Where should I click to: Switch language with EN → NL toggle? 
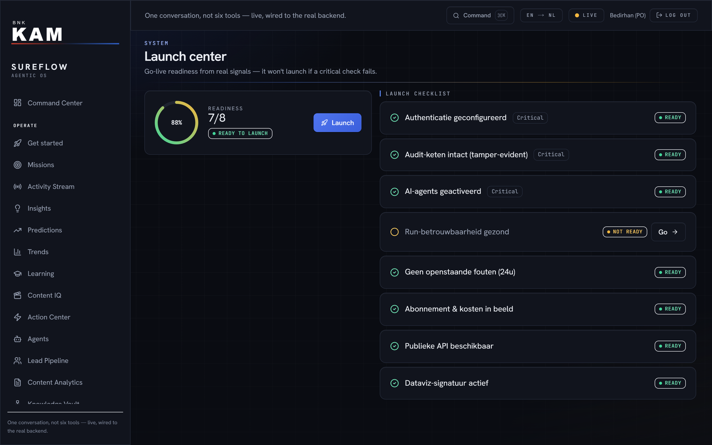[541, 15]
